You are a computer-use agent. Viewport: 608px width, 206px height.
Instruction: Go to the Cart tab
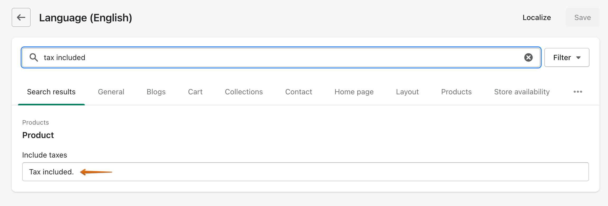click(195, 92)
